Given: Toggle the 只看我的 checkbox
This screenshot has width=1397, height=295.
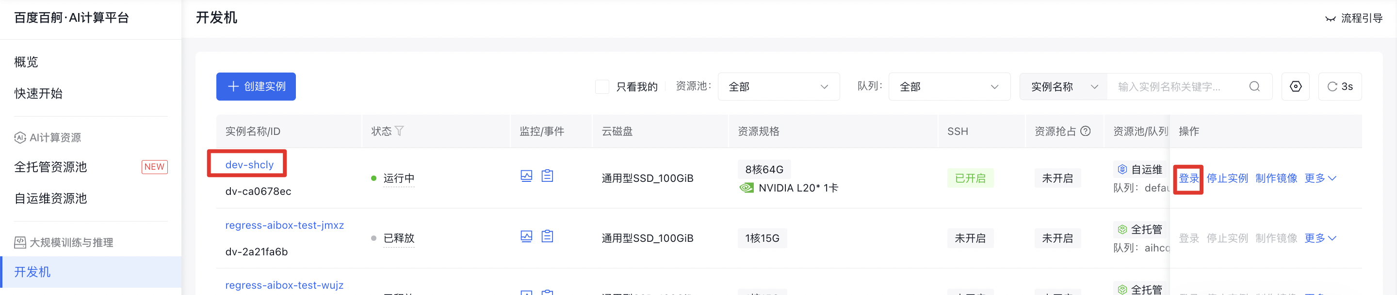Looking at the screenshot, I should coord(602,87).
